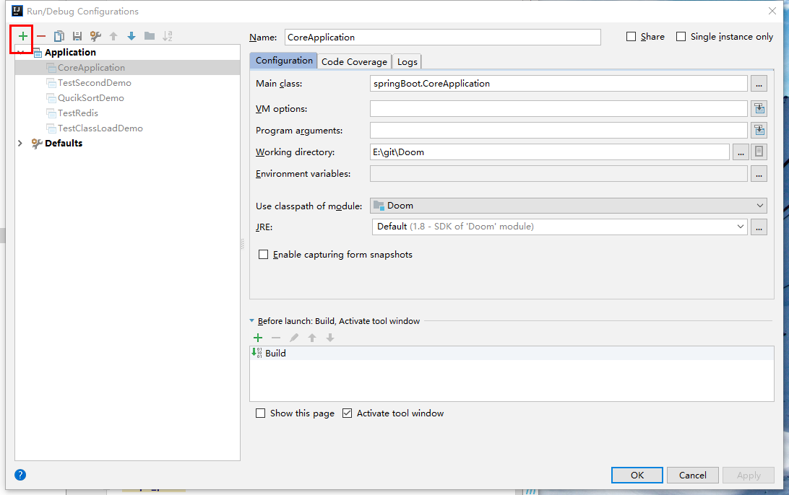789x495 pixels.
Task: Close the Run/Debug Configurations dialog
Action: point(772,11)
